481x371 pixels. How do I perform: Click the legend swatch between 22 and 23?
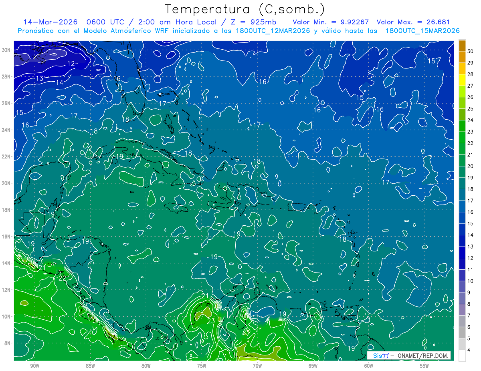[x=462, y=137]
